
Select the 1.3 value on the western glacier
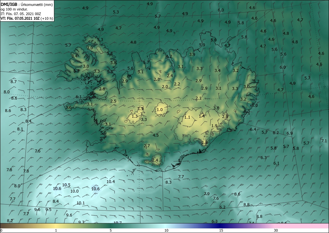(x=135, y=116)
